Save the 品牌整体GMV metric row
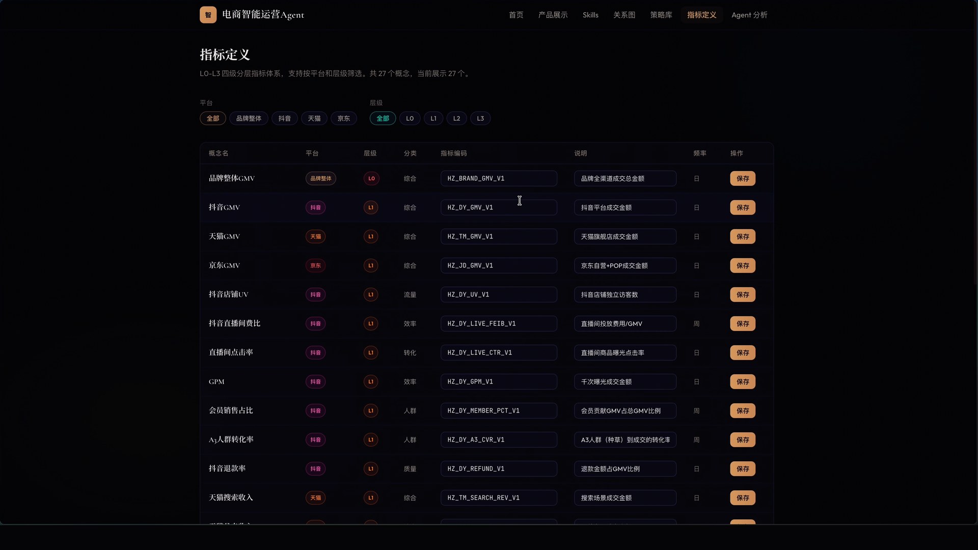 [743, 178]
